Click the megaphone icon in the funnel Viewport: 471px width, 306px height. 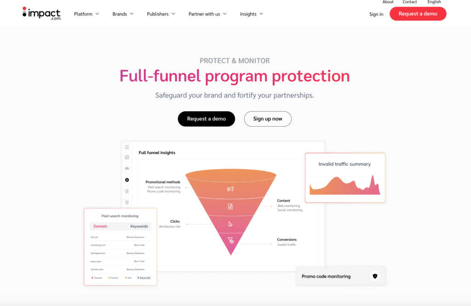(x=230, y=189)
